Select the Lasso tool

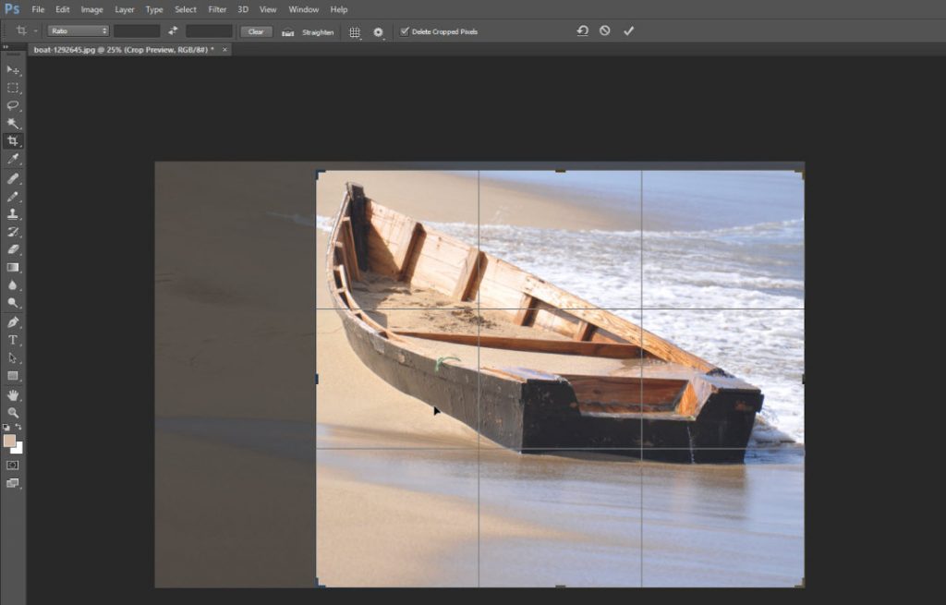click(13, 105)
